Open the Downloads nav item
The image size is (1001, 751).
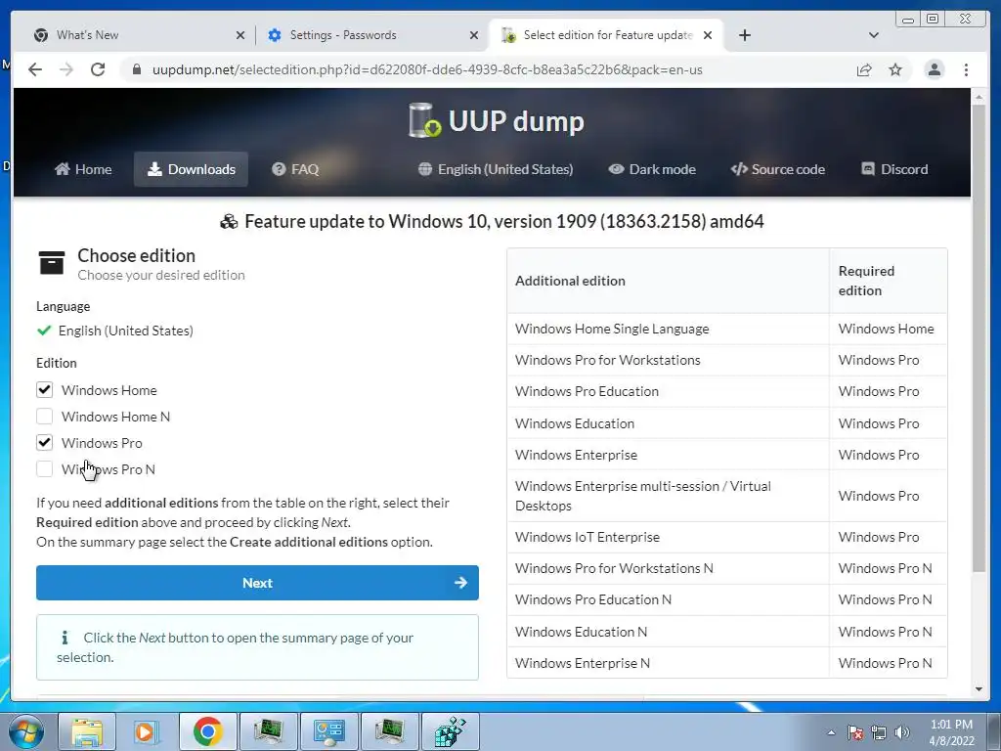(191, 169)
